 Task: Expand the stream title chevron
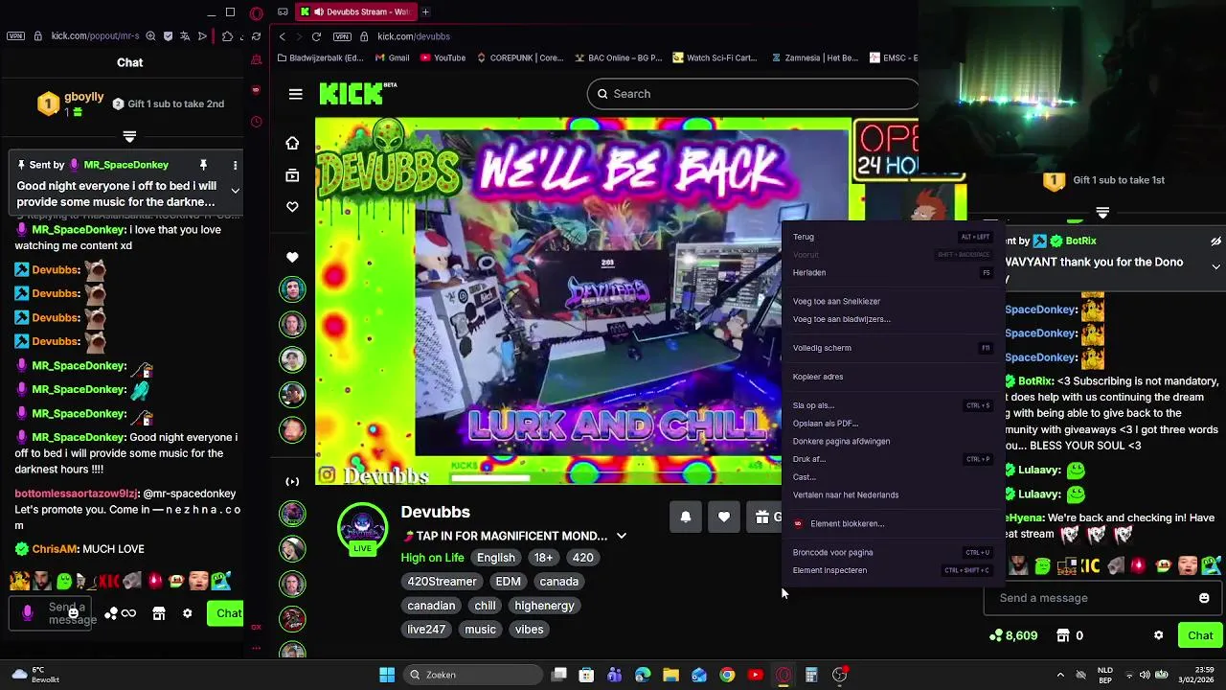(x=621, y=536)
